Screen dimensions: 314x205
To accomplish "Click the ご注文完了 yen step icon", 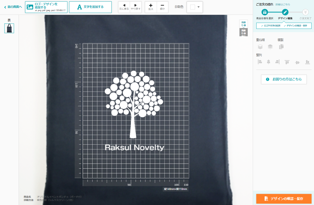I will coord(305,12).
